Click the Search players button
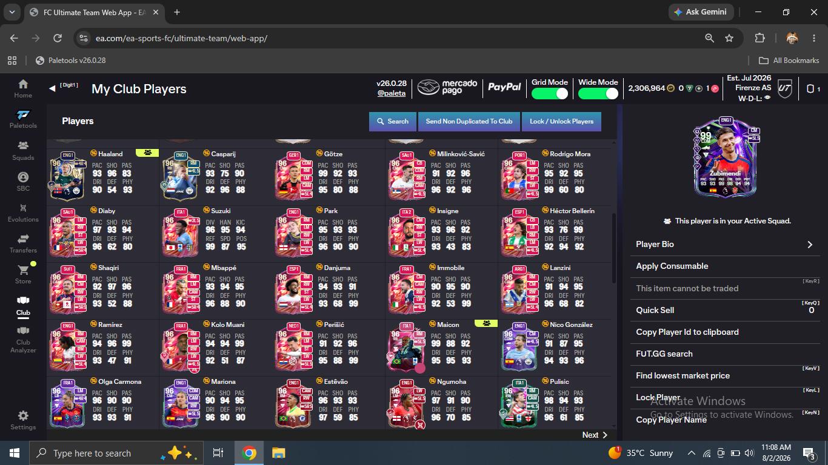The image size is (828, 465). [x=392, y=121]
